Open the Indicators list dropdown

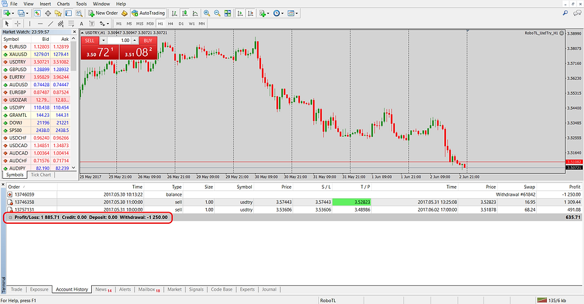click(x=264, y=13)
